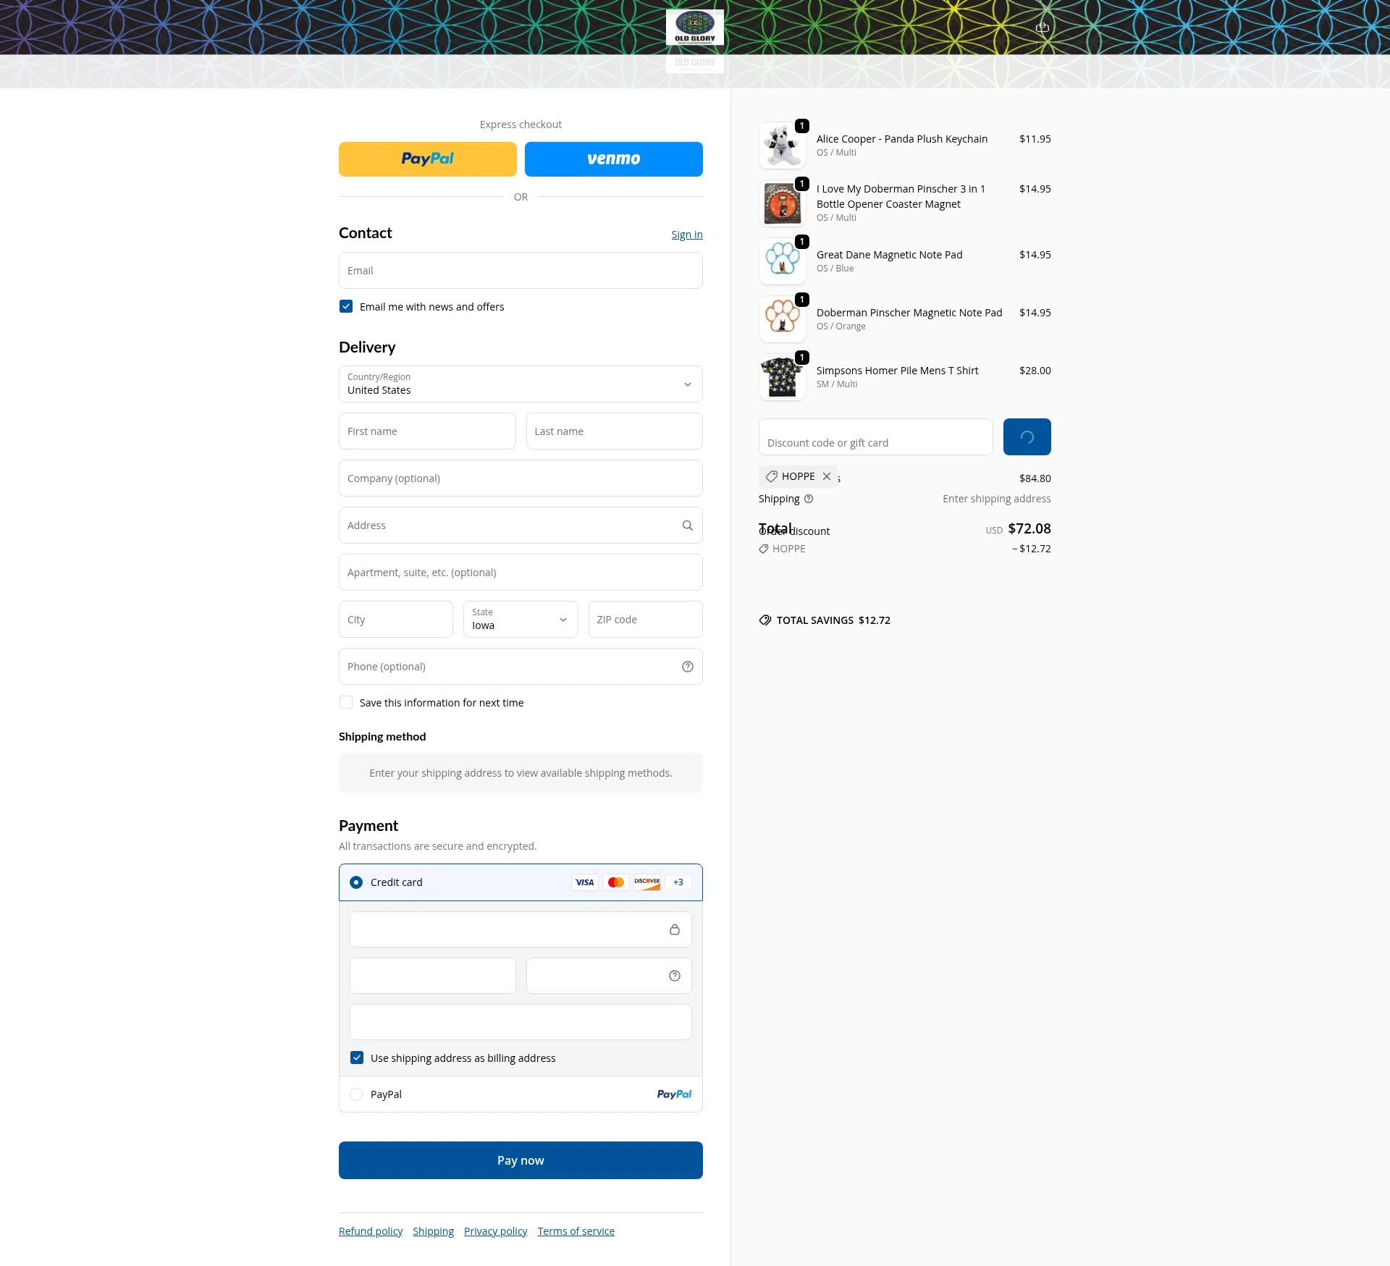Viewport: 1390px width, 1266px height.
Task: Click the Shipping info help icon
Action: click(x=809, y=499)
